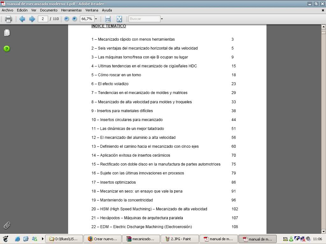Click the page number input field
This screenshot has width=326, height=244.
[43, 19]
